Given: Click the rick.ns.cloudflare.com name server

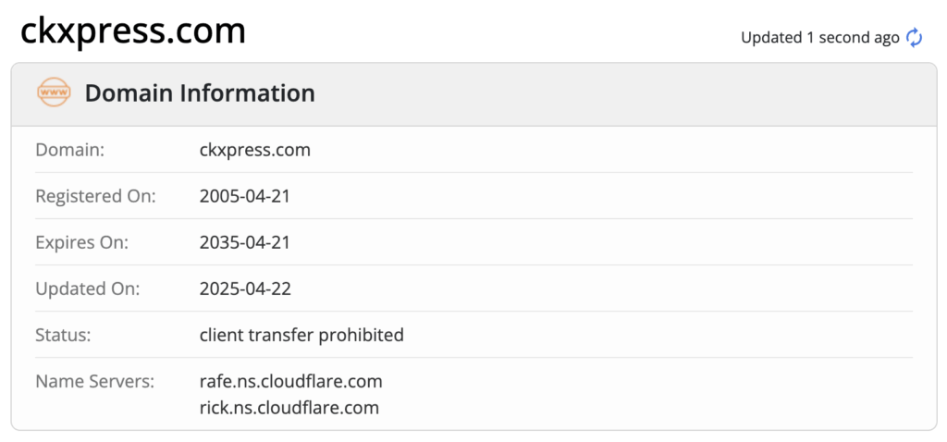Looking at the screenshot, I should click(x=289, y=408).
